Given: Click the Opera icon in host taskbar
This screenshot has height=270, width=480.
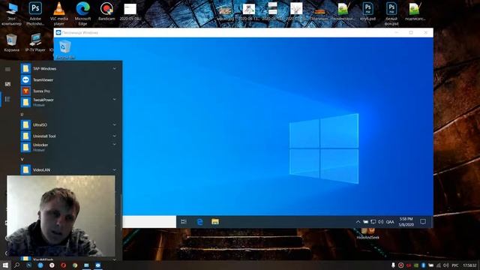Looking at the screenshot, I should (x=63, y=265).
